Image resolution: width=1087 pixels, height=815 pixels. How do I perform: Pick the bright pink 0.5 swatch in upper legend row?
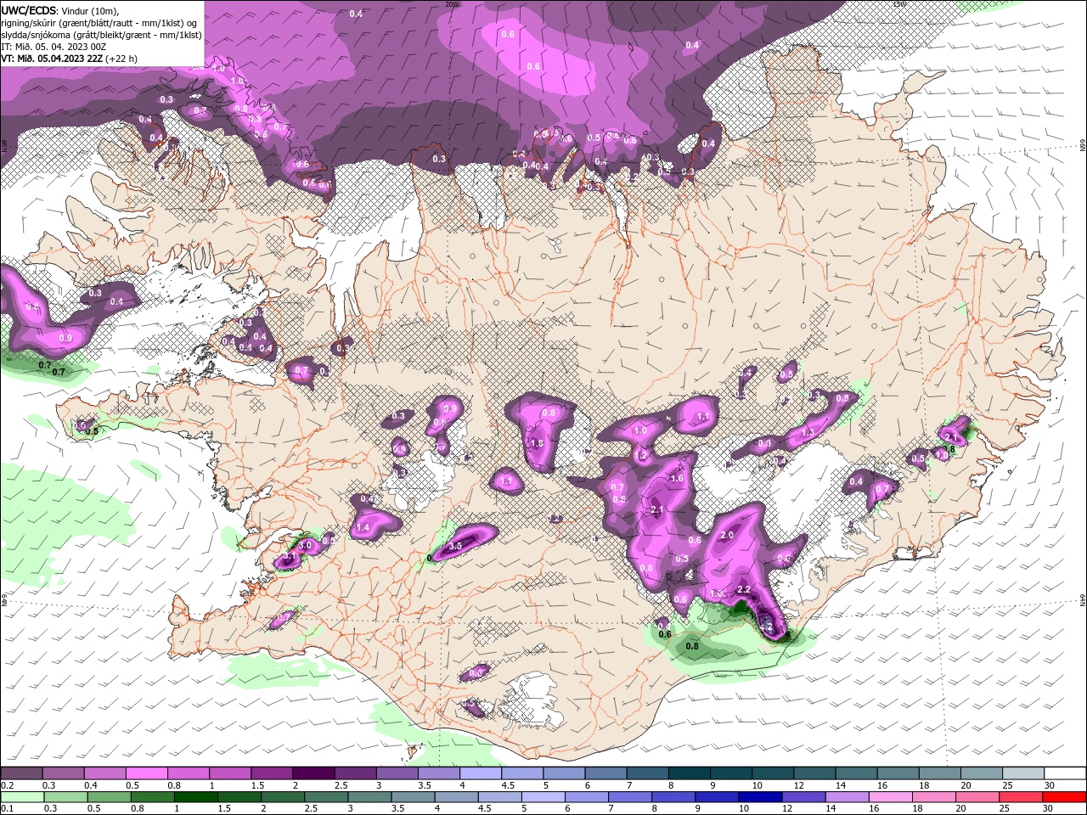(146, 773)
